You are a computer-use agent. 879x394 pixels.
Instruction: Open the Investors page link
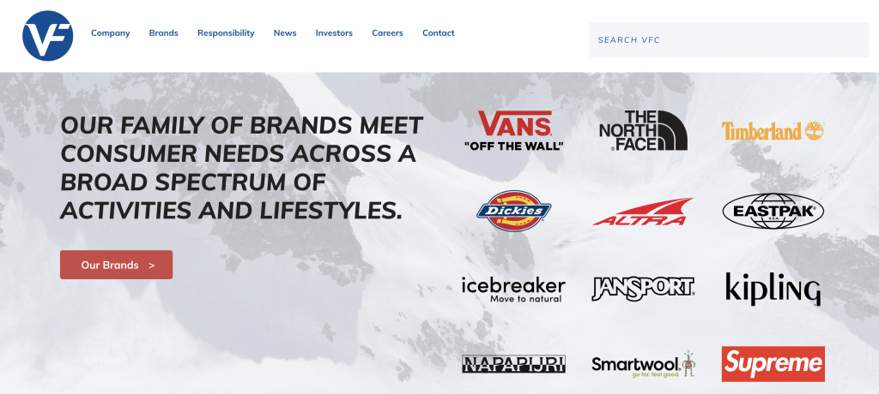coord(334,33)
